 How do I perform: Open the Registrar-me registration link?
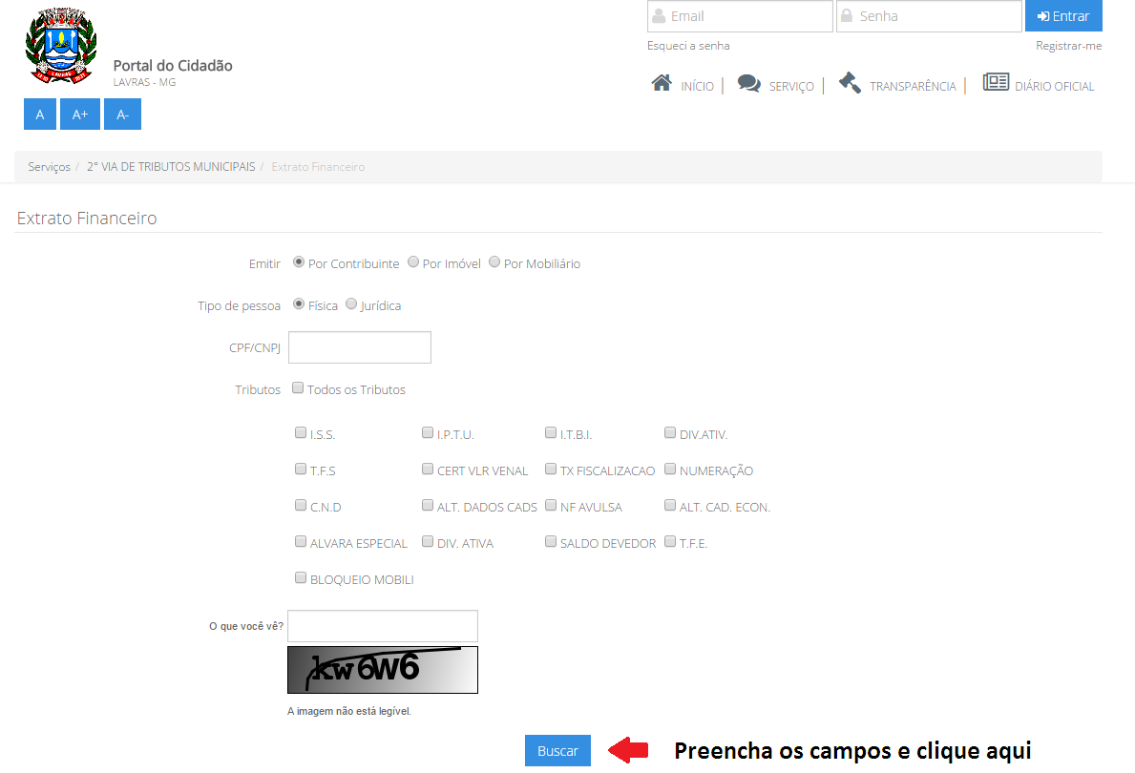[1067, 45]
